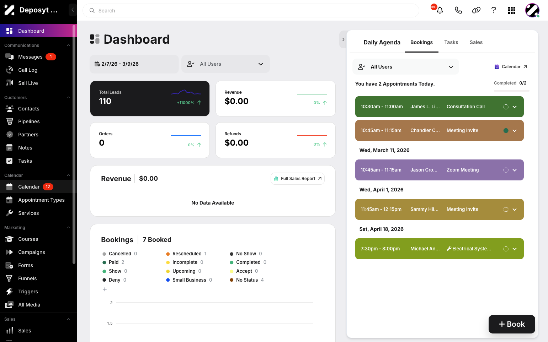
Task: Collapse the Communications sidebar section
Action: [x=68, y=45]
